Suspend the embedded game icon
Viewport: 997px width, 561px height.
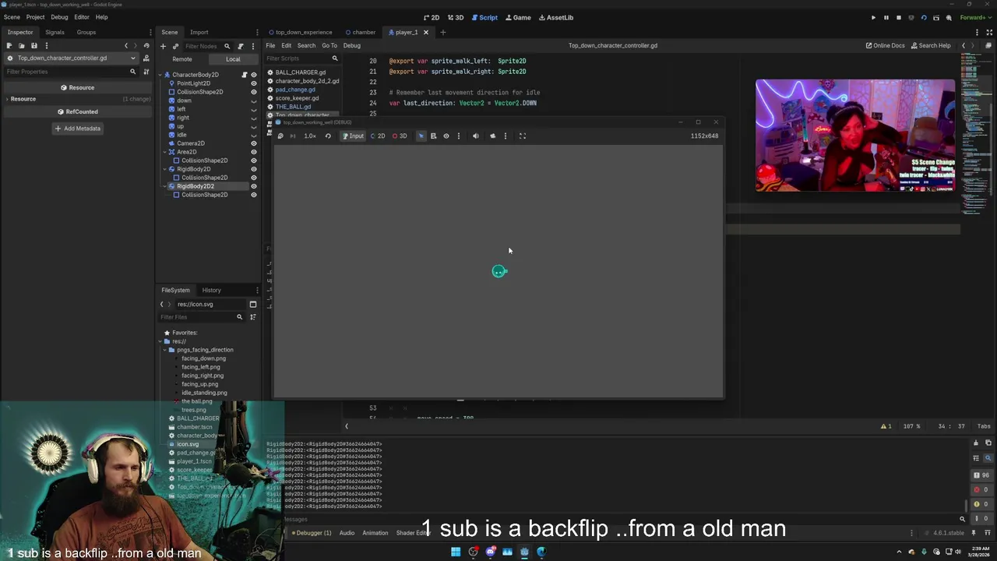(280, 136)
